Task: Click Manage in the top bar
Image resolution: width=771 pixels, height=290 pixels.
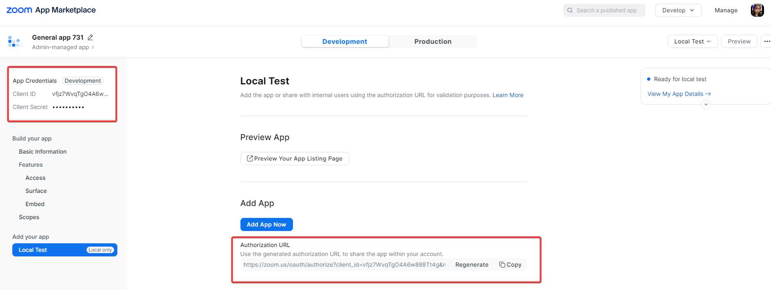Action: pyautogui.click(x=726, y=10)
